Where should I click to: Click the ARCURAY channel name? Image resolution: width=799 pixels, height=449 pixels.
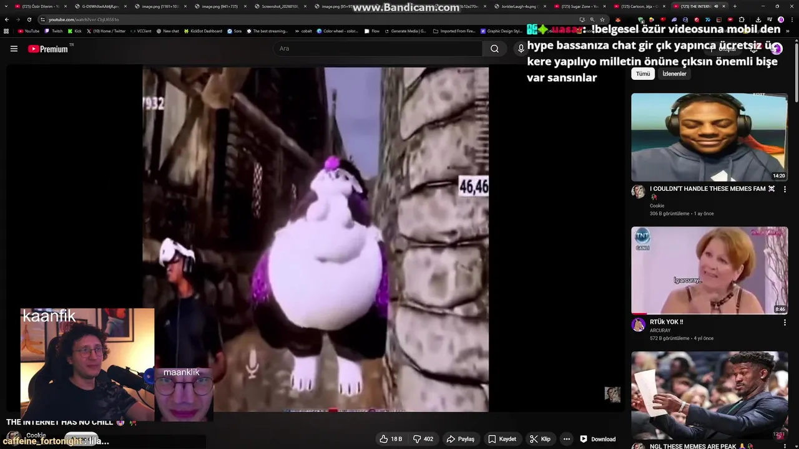(x=660, y=331)
